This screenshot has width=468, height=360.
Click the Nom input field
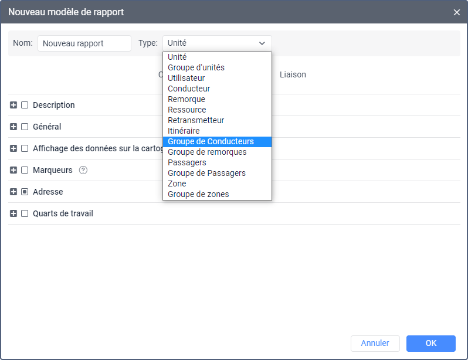pos(84,43)
